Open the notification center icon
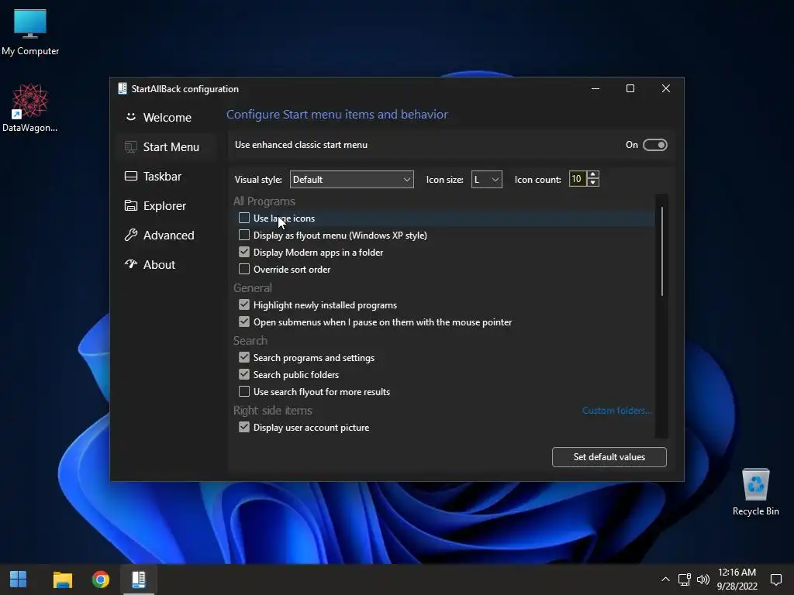This screenshot has width=794, height=595. tap(775, 580)
